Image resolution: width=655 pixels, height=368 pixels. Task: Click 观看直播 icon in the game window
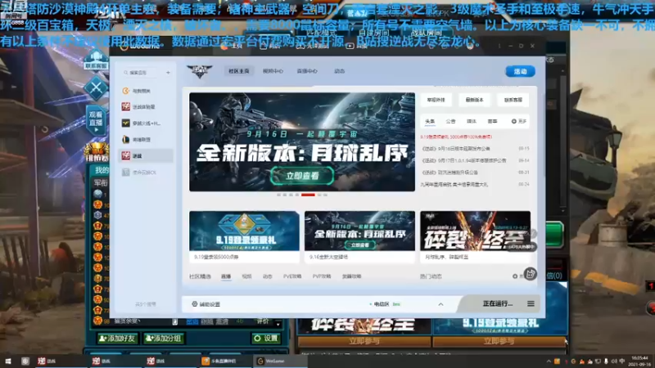[96, 121]
